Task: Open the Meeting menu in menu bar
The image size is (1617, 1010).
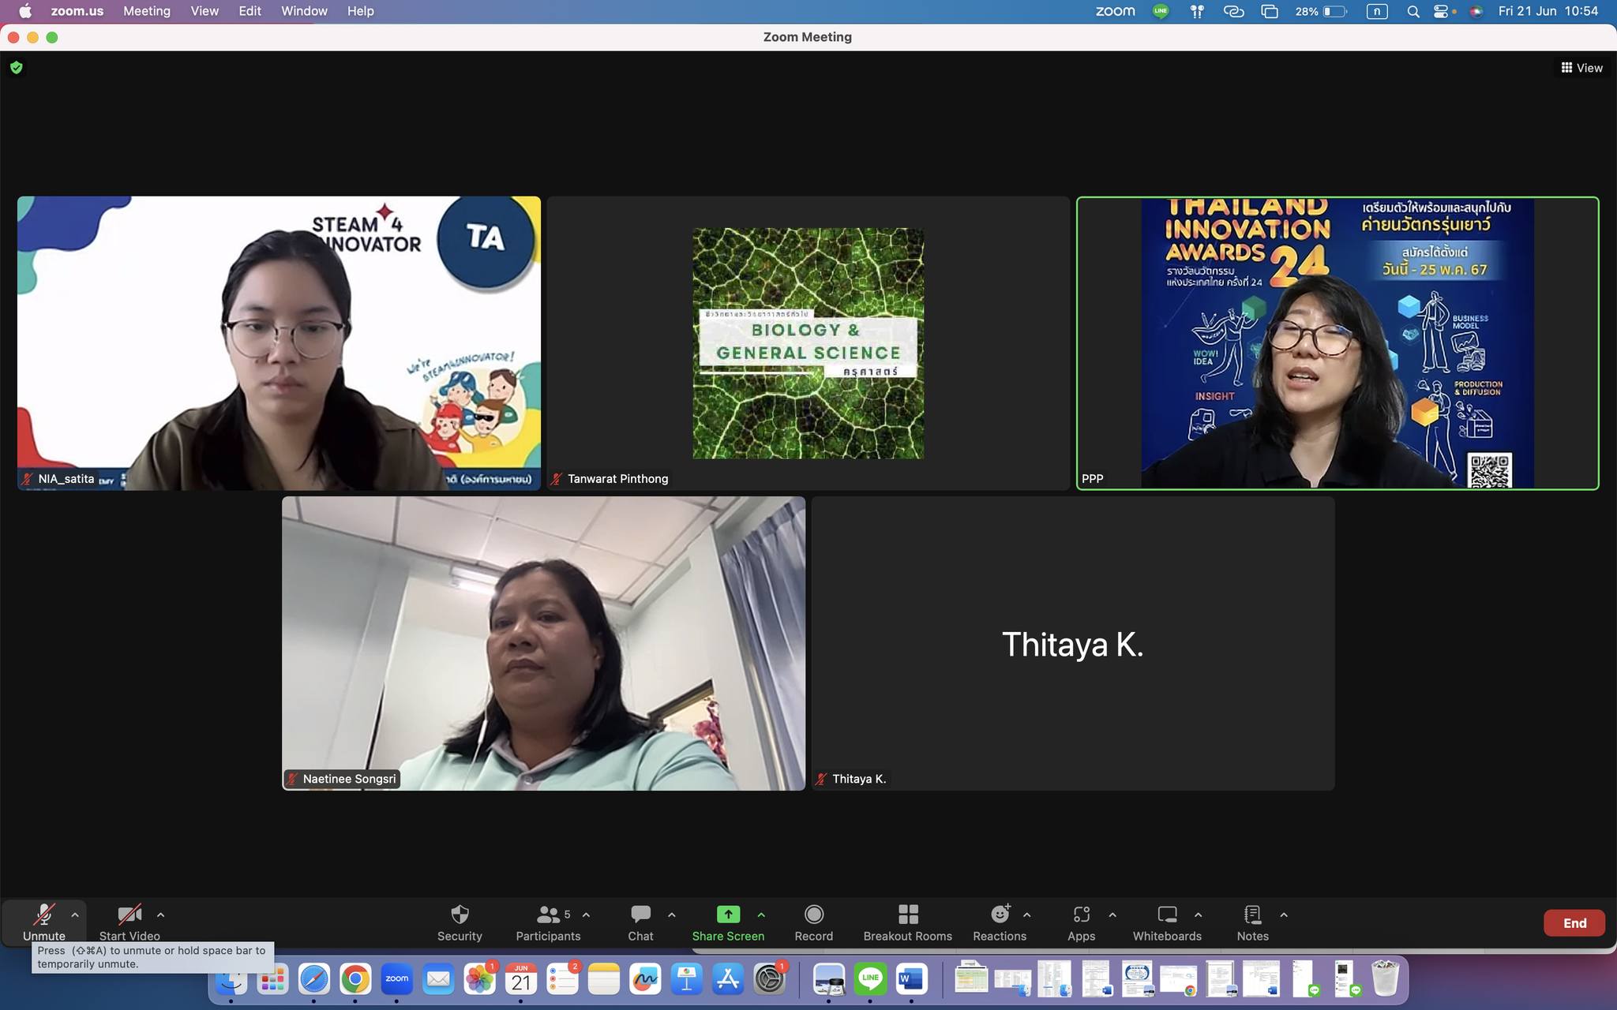Action: [x=146, y=11]
